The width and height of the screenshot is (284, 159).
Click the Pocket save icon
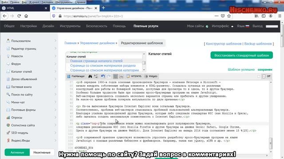pos(223,16)
